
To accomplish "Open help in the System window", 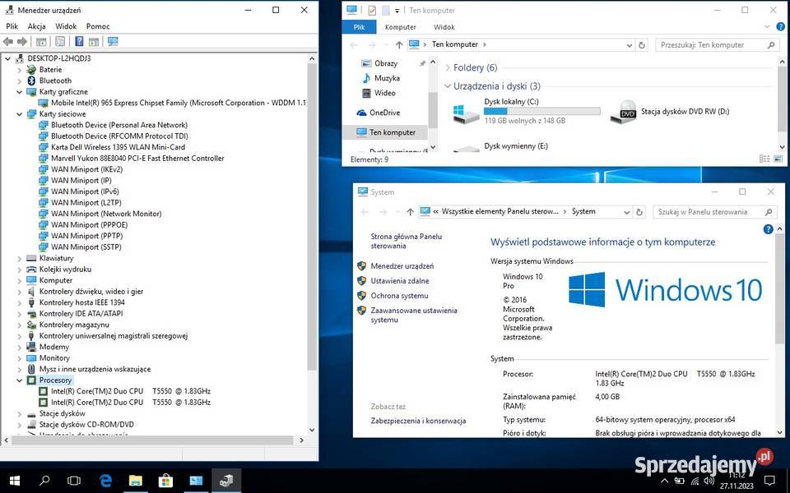I will 768,229.
